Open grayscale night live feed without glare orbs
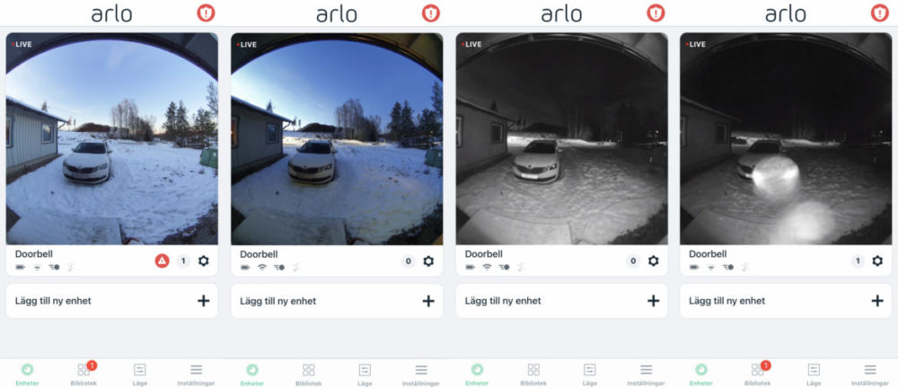This screenshot has height=388, width=898. pos(562,138)
